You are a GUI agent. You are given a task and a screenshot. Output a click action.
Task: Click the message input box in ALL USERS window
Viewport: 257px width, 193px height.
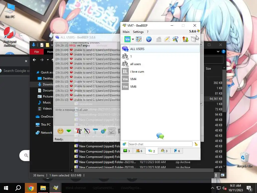click(x=87, y=116)
